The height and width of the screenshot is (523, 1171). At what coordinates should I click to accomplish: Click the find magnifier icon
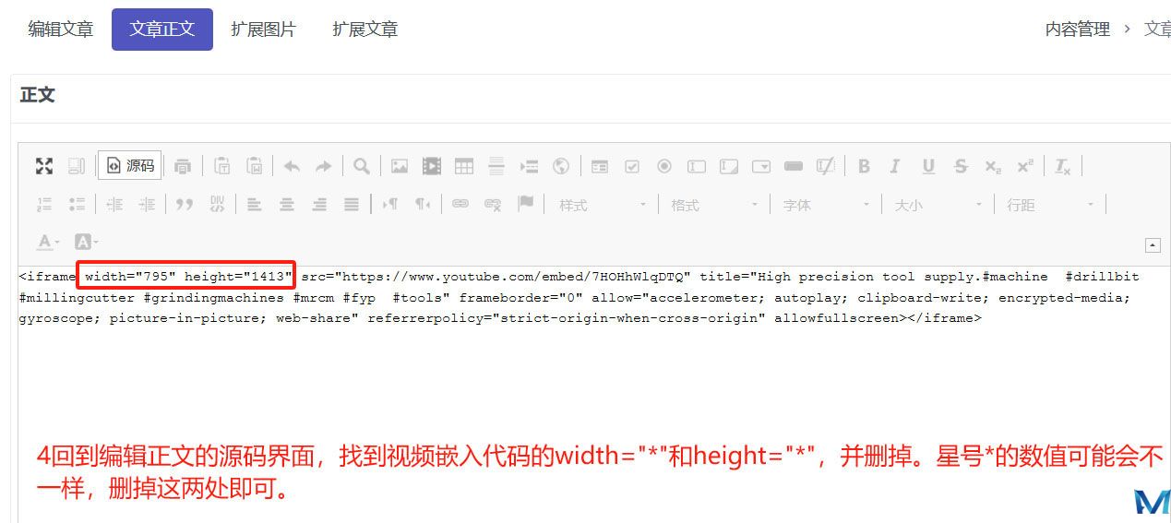point(362,166)
